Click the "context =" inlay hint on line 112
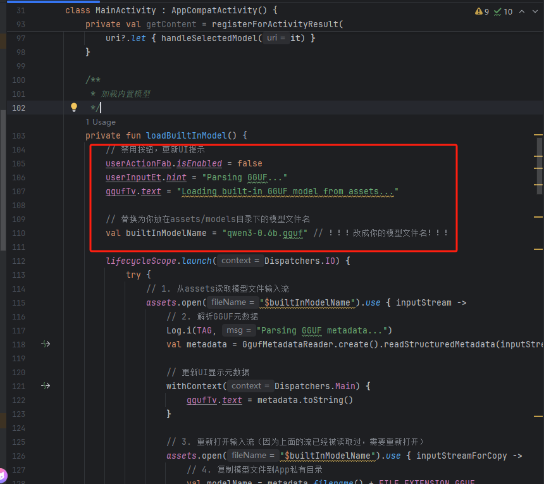This screenshot has width=544, height=484. click(240, 261)
